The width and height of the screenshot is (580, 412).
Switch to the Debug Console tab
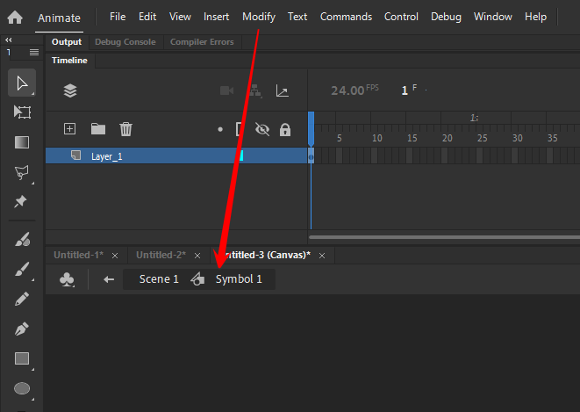pyautogui.click(x=125, y=42)
